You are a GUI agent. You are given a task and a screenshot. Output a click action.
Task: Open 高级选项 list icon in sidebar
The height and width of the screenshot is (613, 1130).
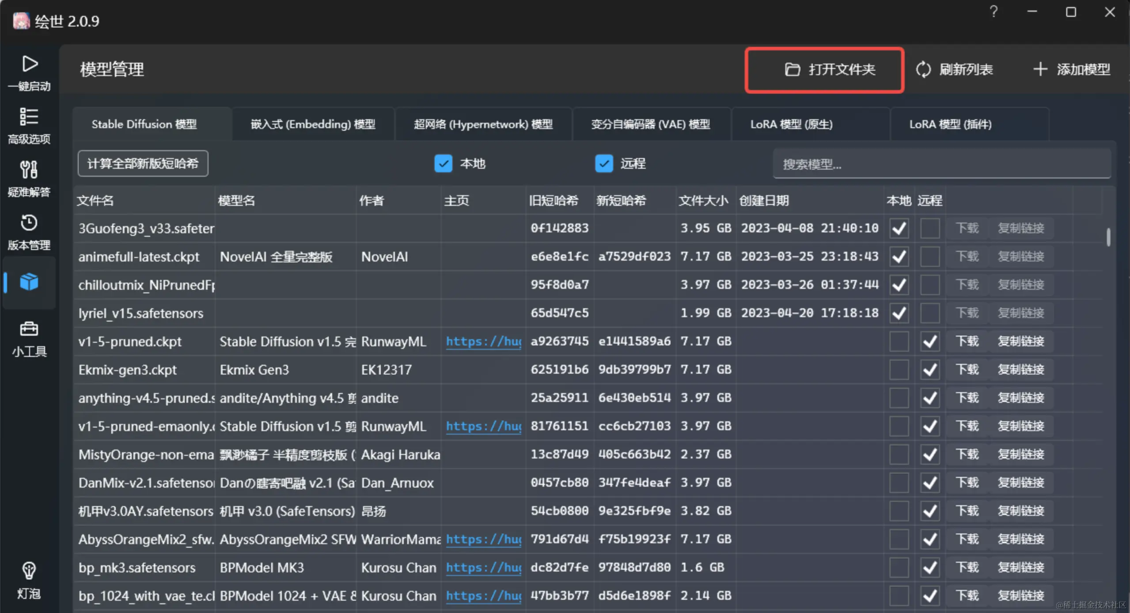[29, 117]
